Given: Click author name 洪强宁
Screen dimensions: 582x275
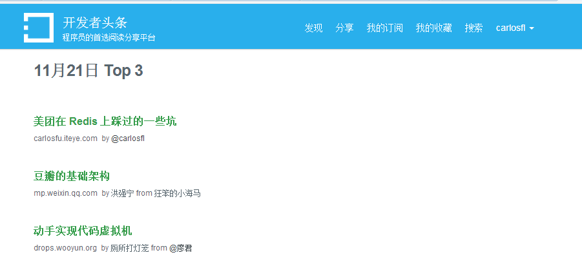Looking at the screenshot, I should point(123,193).
